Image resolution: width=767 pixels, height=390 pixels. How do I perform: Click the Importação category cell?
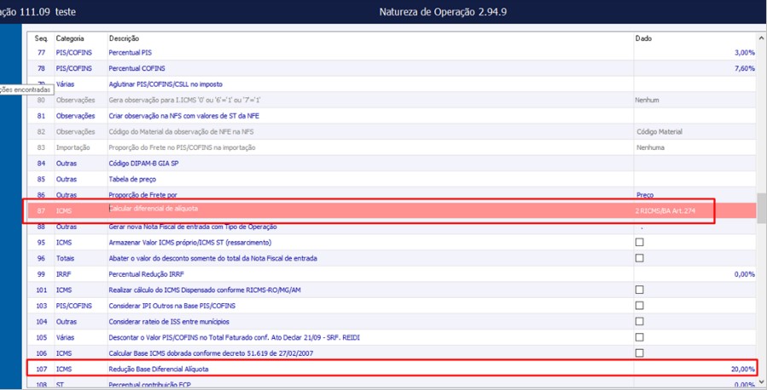pos(73,147)
